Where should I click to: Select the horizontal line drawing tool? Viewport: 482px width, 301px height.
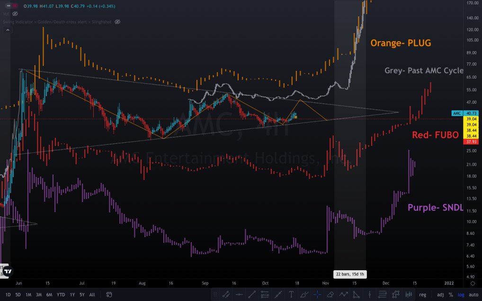239,294
